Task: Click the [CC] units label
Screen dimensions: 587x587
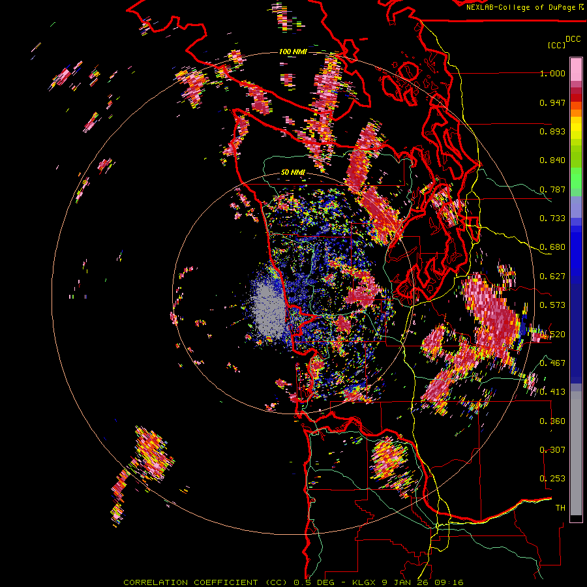Action: [557, 45]
